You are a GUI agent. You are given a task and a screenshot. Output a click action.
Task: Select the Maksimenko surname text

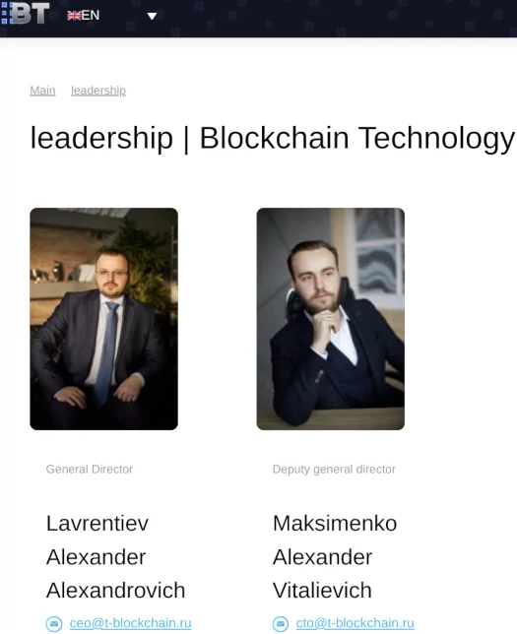coord(335,523)
